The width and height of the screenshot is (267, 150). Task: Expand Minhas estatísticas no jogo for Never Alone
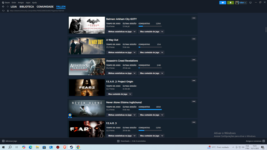click(121, 115)
